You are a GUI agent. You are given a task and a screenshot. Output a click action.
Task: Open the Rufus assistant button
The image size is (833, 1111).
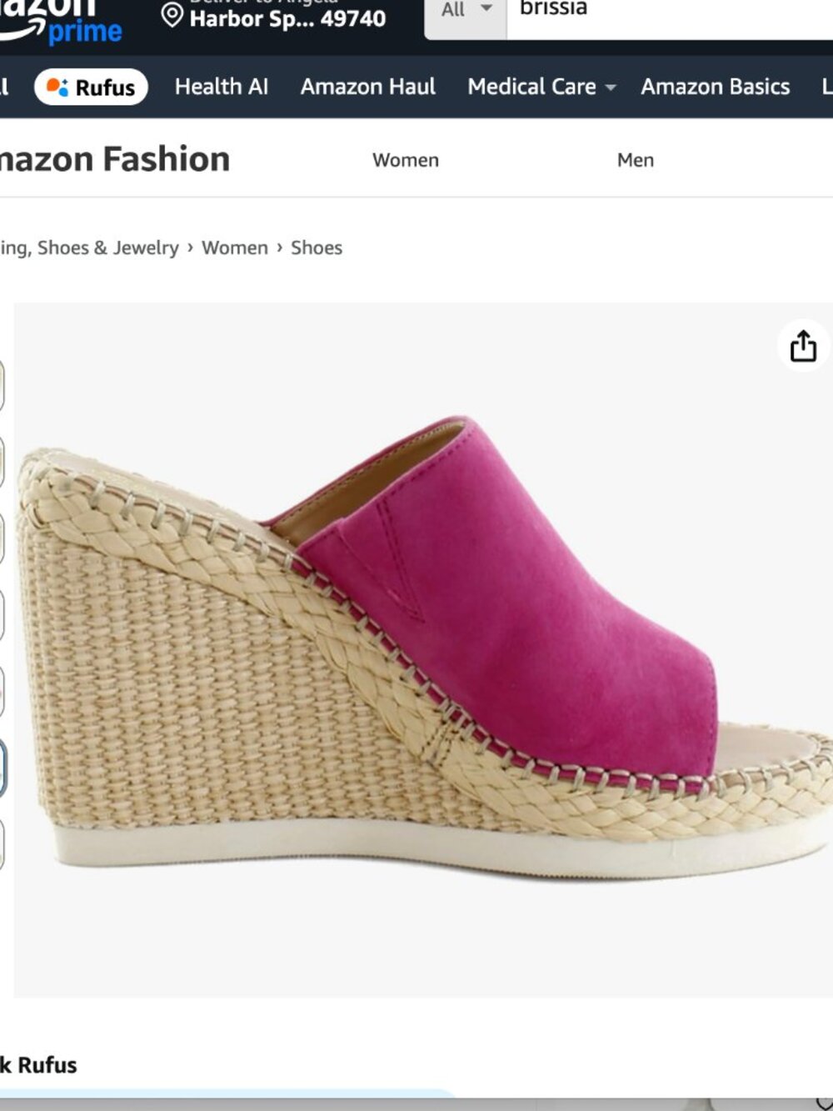(x=91, y=87)
